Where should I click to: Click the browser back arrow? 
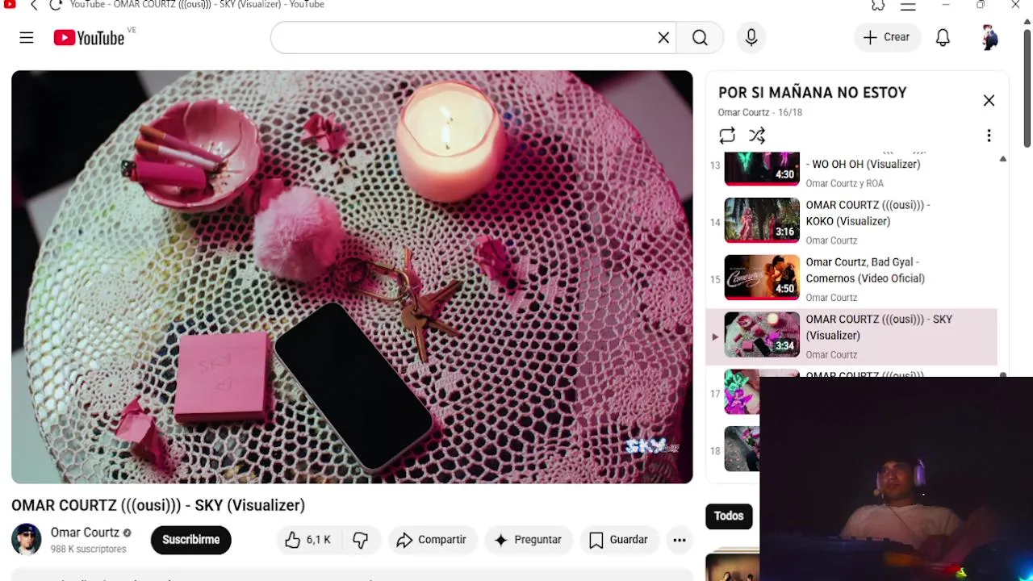(x=34, y=5)
